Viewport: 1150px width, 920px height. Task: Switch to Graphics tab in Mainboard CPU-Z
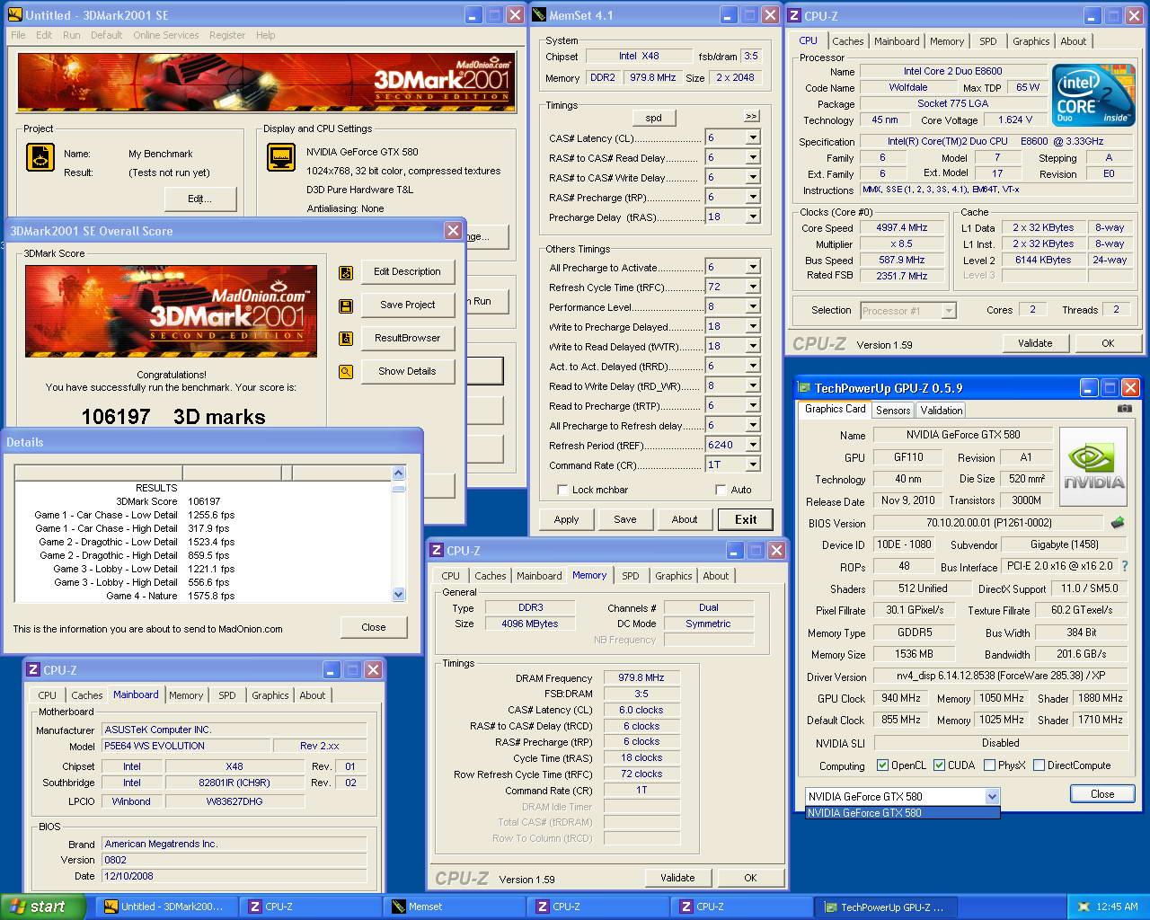tap(270, 695)
